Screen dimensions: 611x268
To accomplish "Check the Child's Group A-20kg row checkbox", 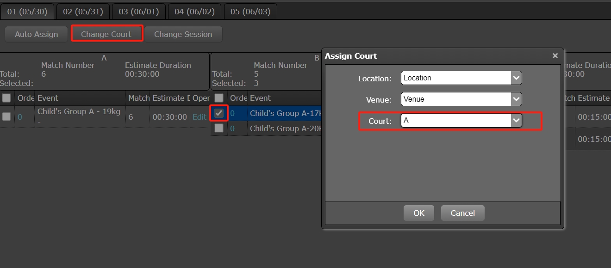I will (x=219, y=128).
